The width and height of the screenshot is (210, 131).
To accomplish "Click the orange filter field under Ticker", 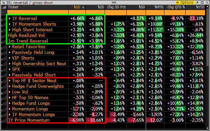I will [38, 13].
